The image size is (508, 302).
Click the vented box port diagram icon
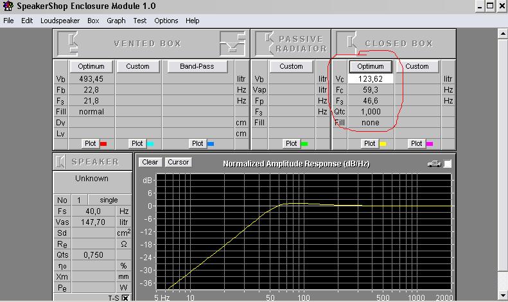(231, 43)
